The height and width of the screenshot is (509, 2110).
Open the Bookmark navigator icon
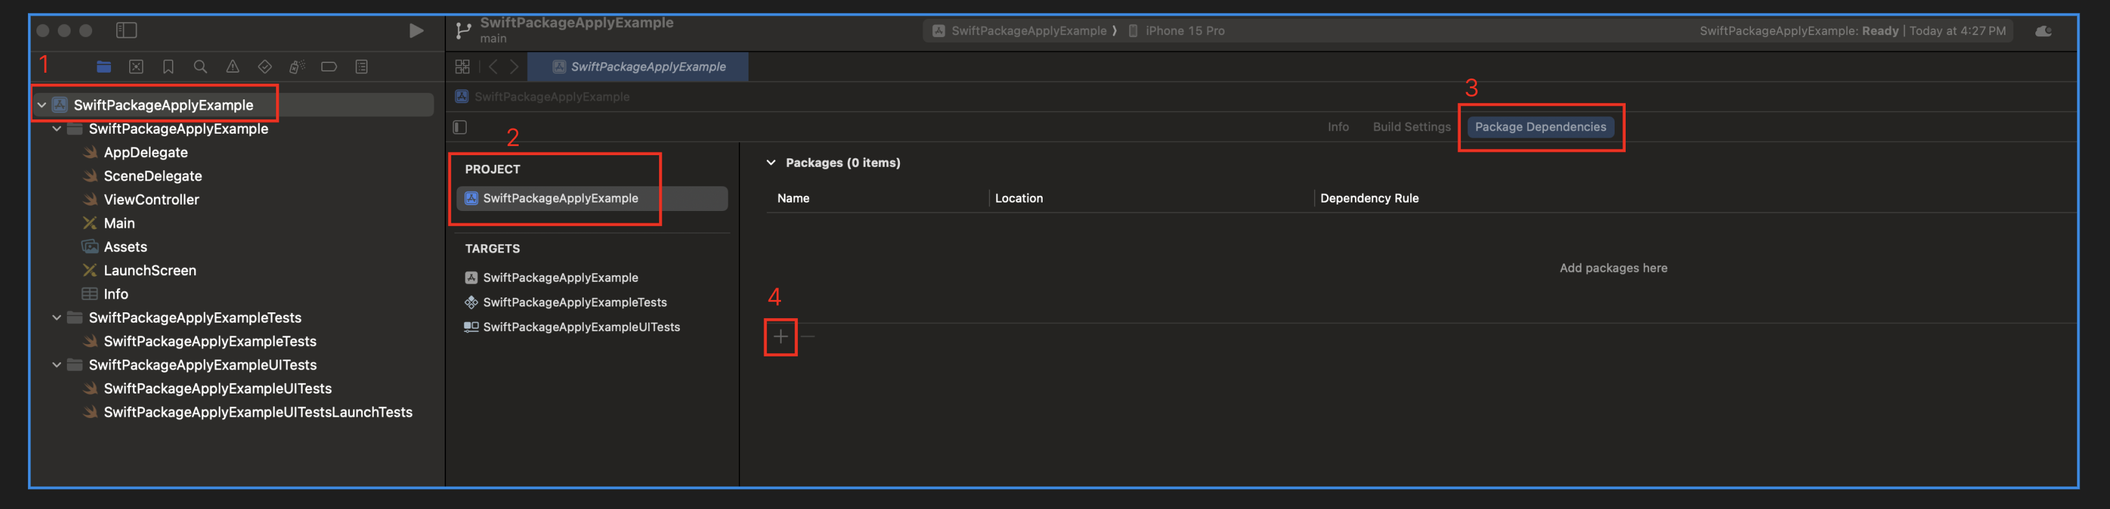click(x=168, y=66)
